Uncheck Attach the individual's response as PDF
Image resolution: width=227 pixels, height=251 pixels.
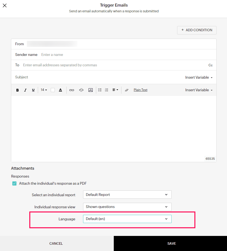[x=15, y=183]
